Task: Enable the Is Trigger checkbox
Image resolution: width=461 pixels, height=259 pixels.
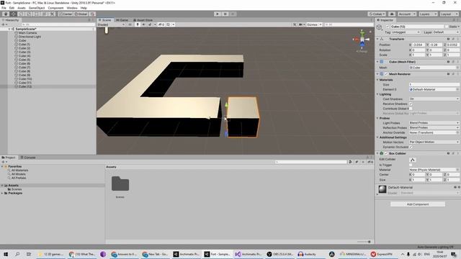Action: 411,165
